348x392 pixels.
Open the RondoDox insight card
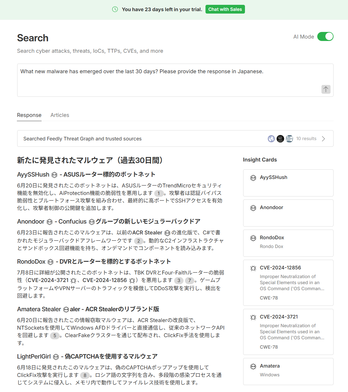(x=288, y=243)
